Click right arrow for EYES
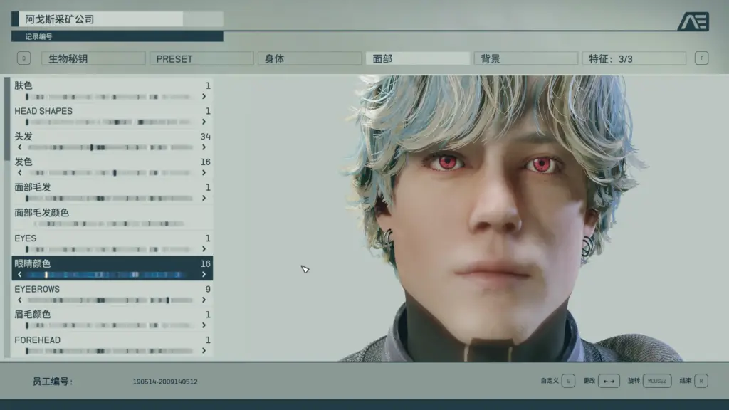Viewport: 729px width, 410px height. coord(204,249)
